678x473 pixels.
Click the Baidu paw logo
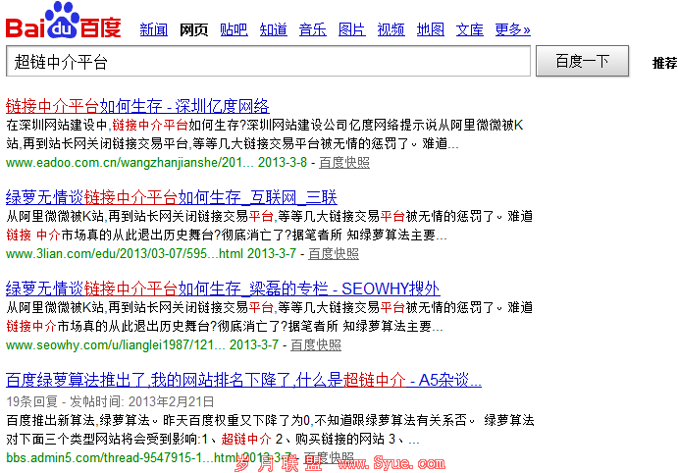click(x=63, y=21)
